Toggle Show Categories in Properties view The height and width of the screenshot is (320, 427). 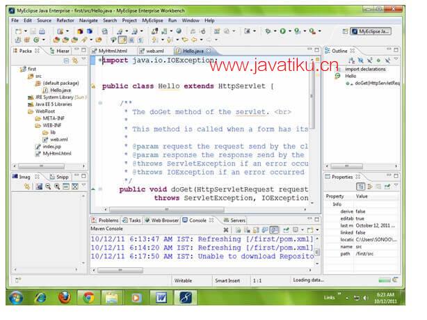[x=360, y=186]
